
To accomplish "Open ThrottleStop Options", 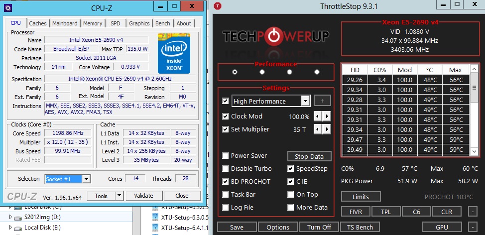I will 278,227.
